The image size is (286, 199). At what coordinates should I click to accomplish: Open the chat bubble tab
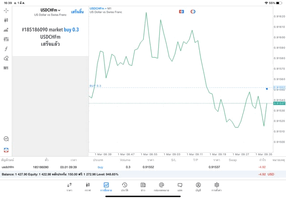(x=180, y=187)
